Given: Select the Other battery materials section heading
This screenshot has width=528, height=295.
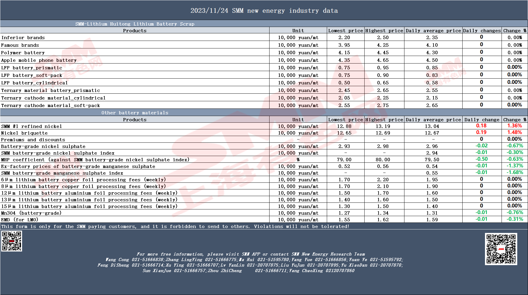Looking at the screenshot, I should [x=135, y=113].
